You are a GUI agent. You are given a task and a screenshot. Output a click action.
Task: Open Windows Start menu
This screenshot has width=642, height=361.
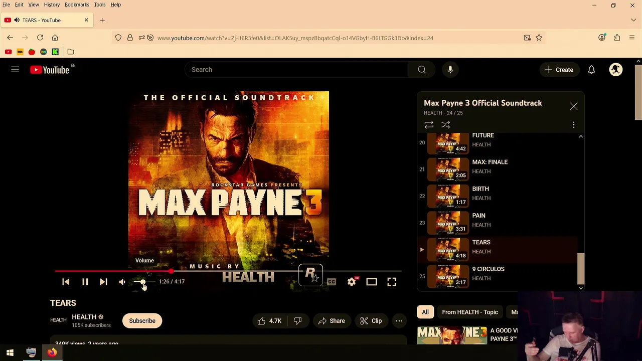tap(10, 352)
